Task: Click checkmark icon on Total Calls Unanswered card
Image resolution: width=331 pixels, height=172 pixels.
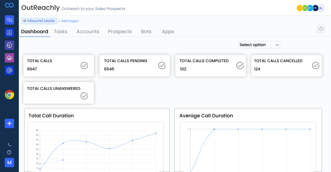Action: click(x=84, y=96)
